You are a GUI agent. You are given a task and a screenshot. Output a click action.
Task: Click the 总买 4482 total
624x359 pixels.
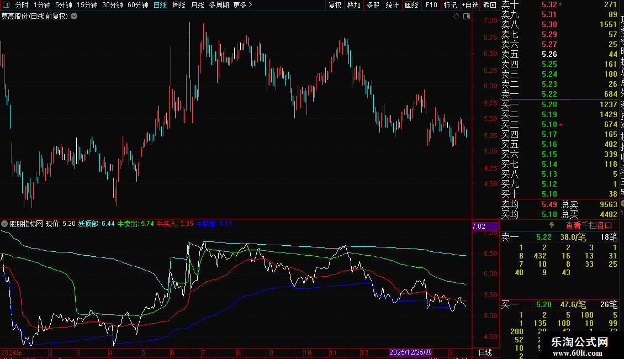click(589, 214)
